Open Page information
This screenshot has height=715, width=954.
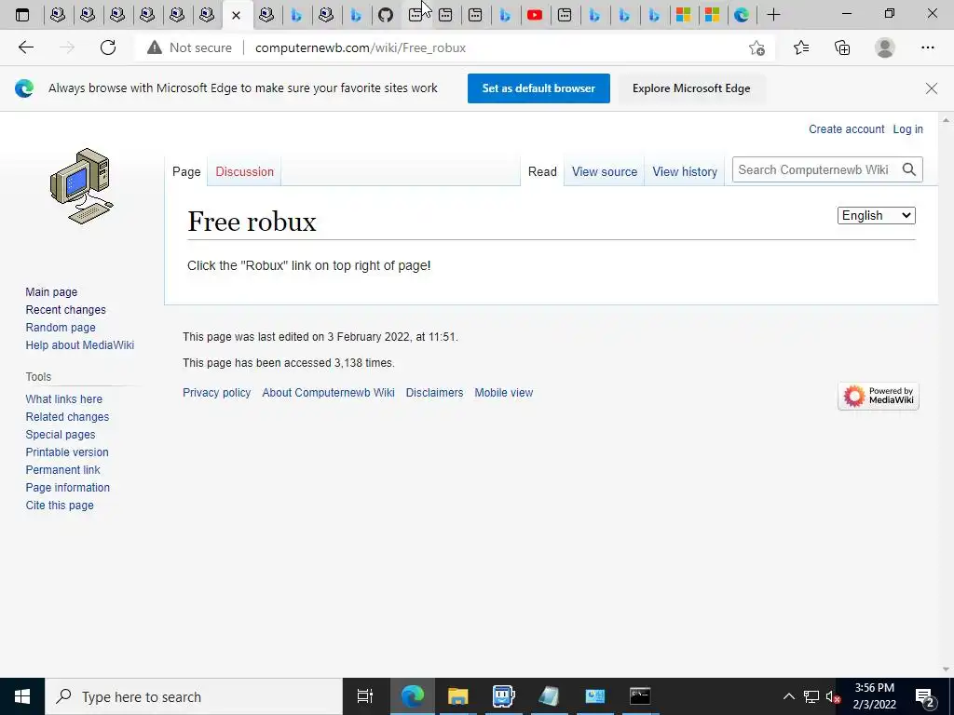(x=67, y=487)
